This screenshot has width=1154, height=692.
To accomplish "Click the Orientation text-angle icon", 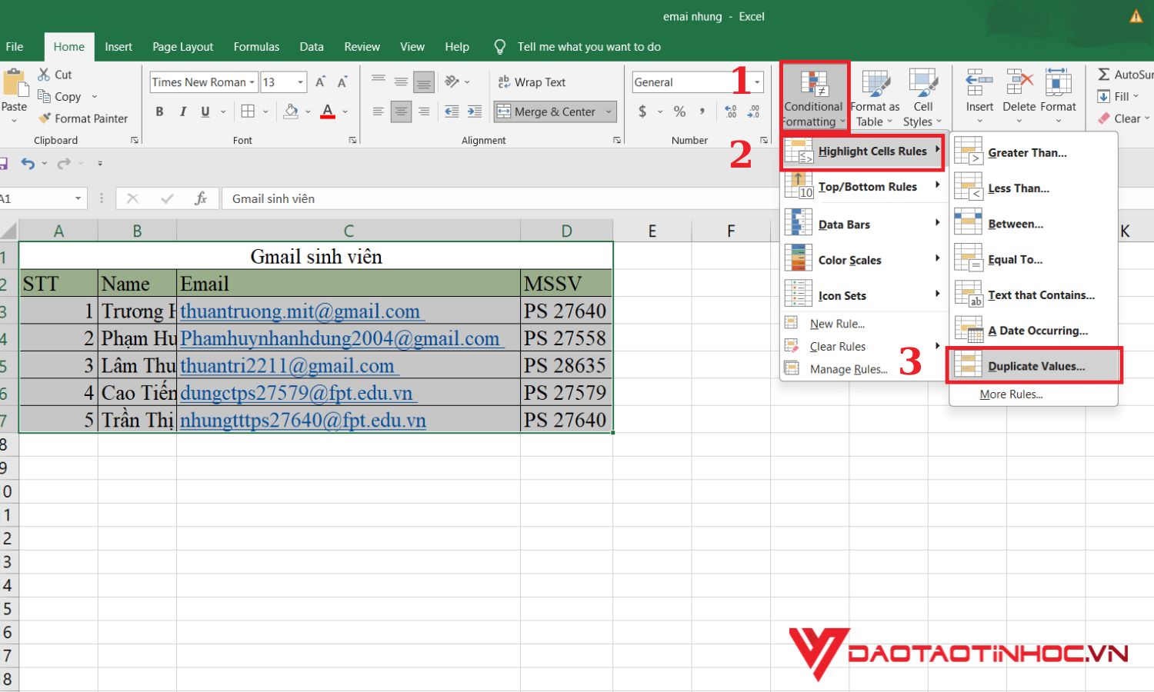I will 452,82.
